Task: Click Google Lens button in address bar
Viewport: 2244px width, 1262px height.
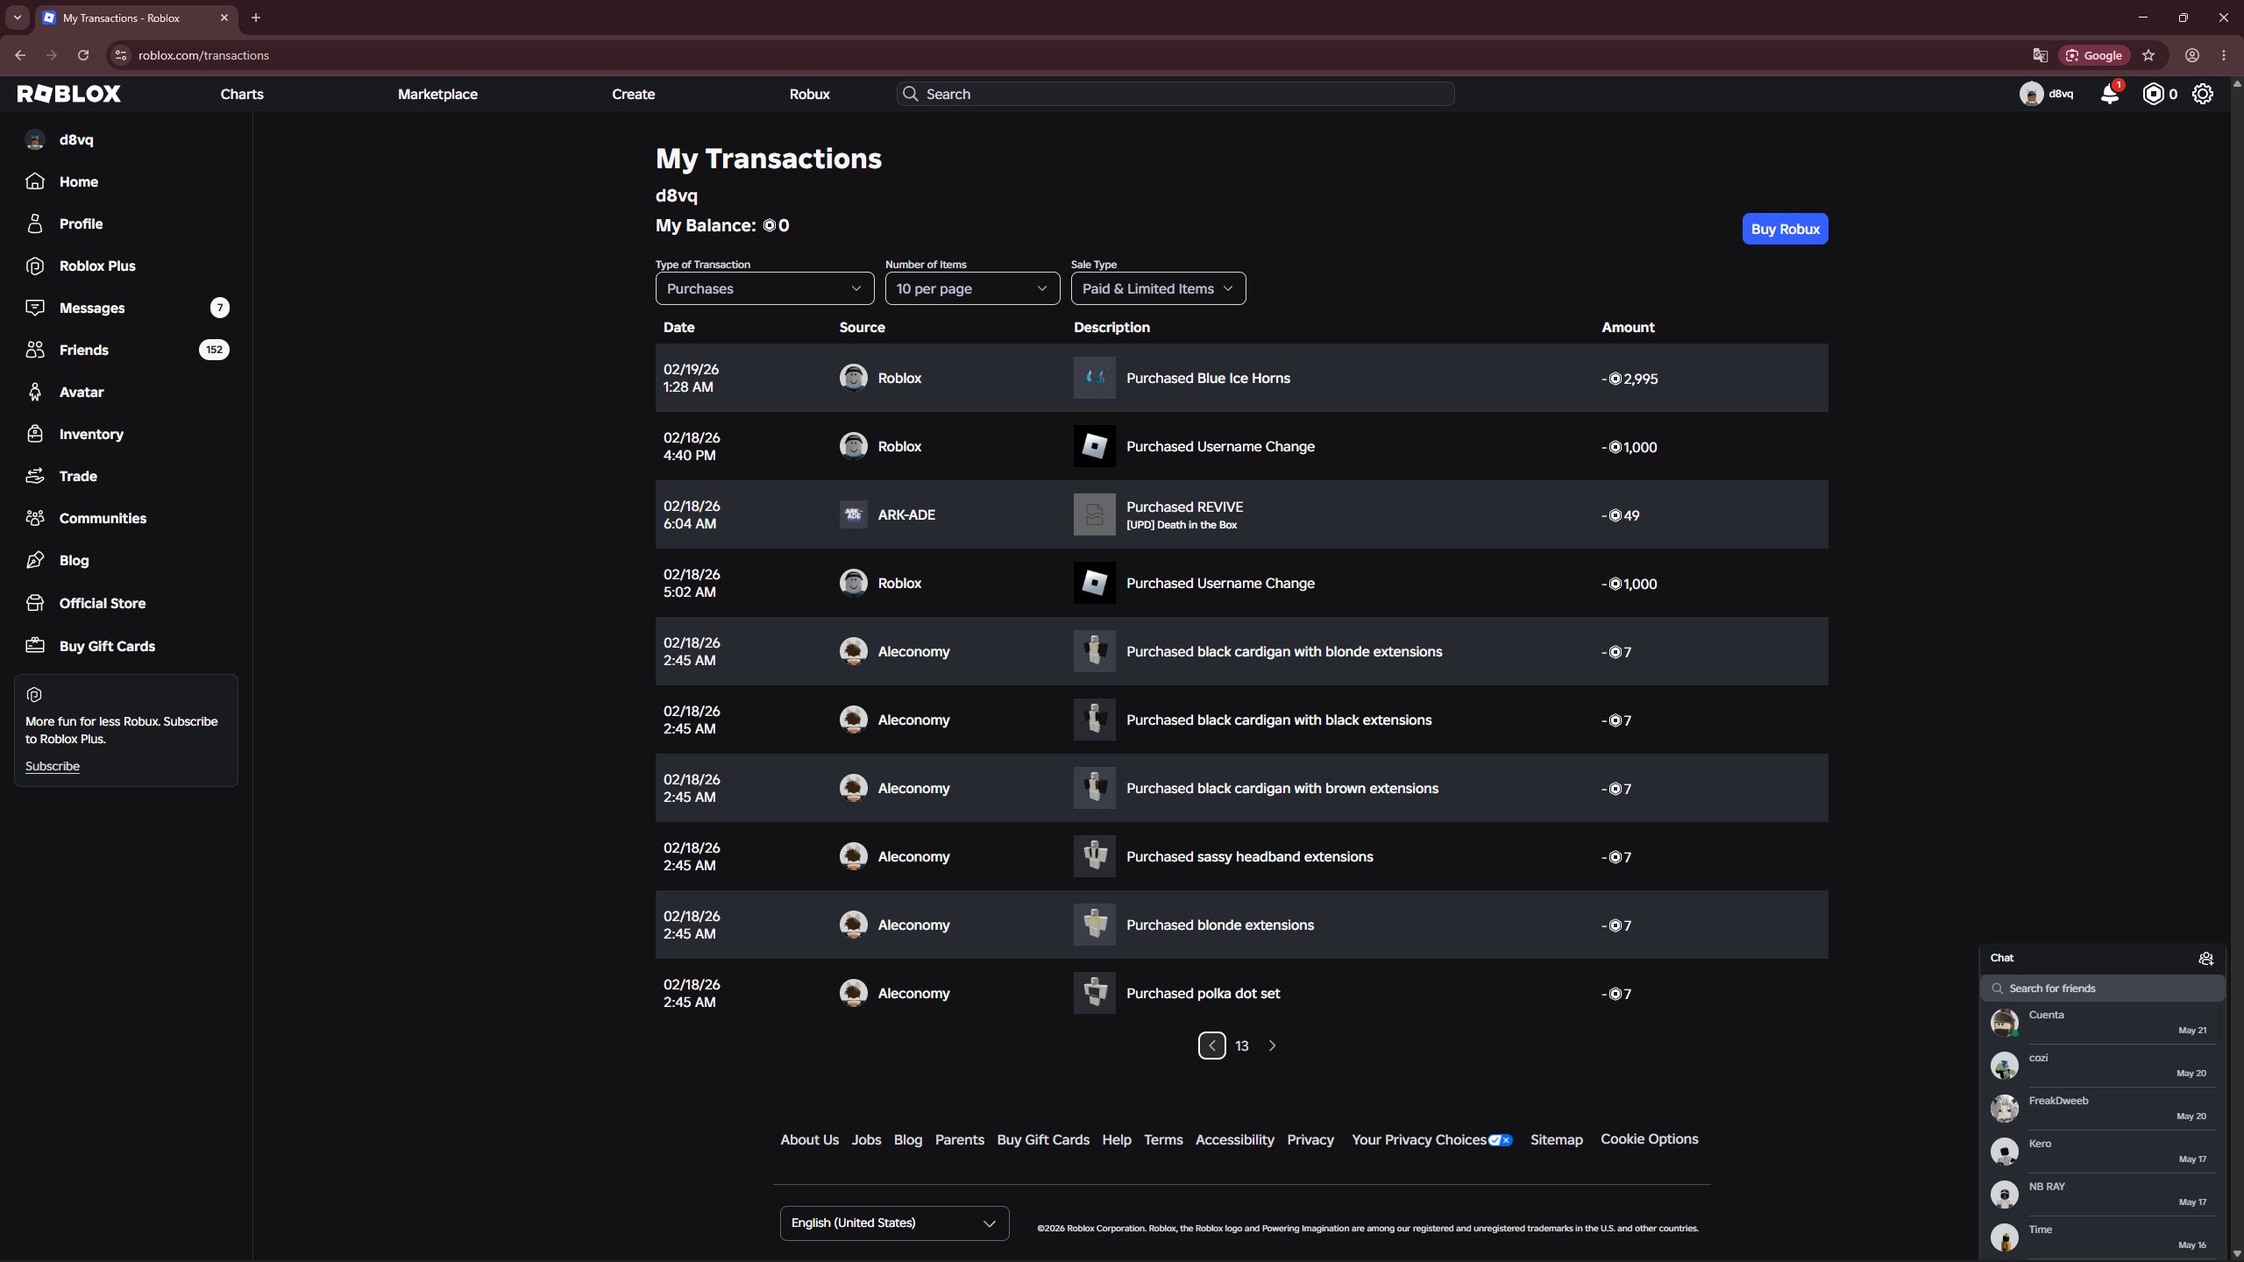Action: 2094,55
